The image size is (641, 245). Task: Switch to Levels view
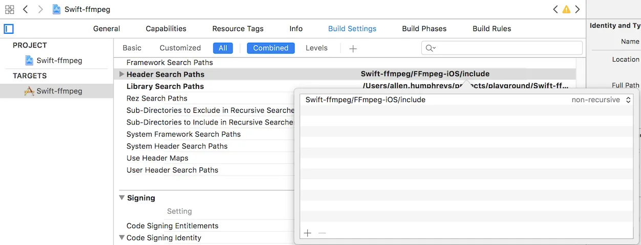pyautogui.click(x=316, y=48)
